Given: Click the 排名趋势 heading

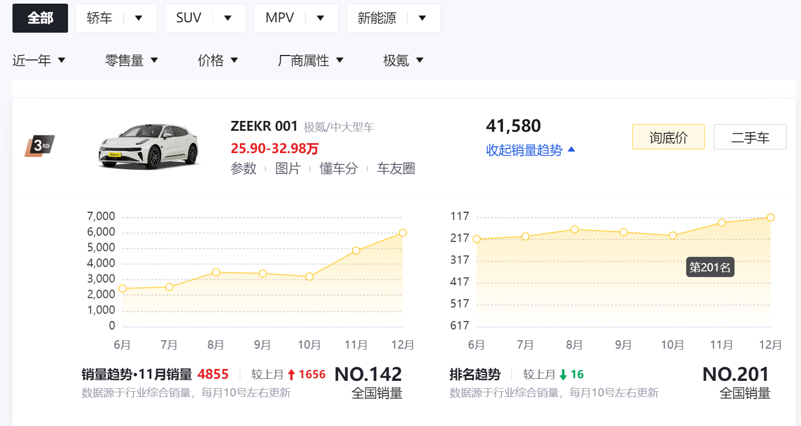Looking at the screenshot, I should 475,374.
